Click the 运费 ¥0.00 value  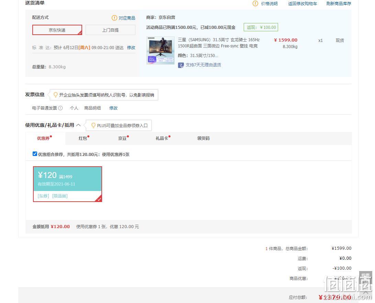click(345, 258)
